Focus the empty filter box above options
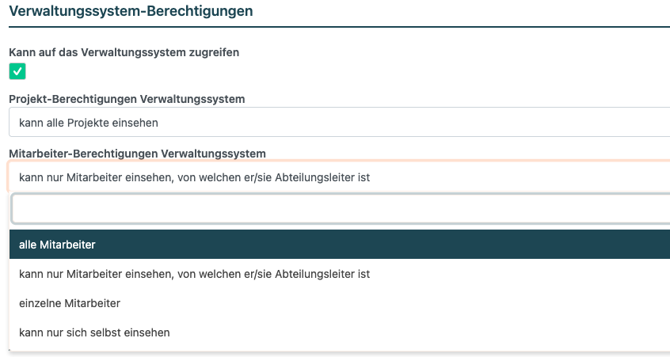Screen dimensions: 670x357 (x=341, y=210)
